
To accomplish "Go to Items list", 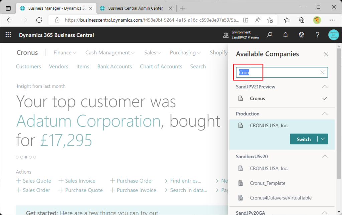I will (83, 66).
